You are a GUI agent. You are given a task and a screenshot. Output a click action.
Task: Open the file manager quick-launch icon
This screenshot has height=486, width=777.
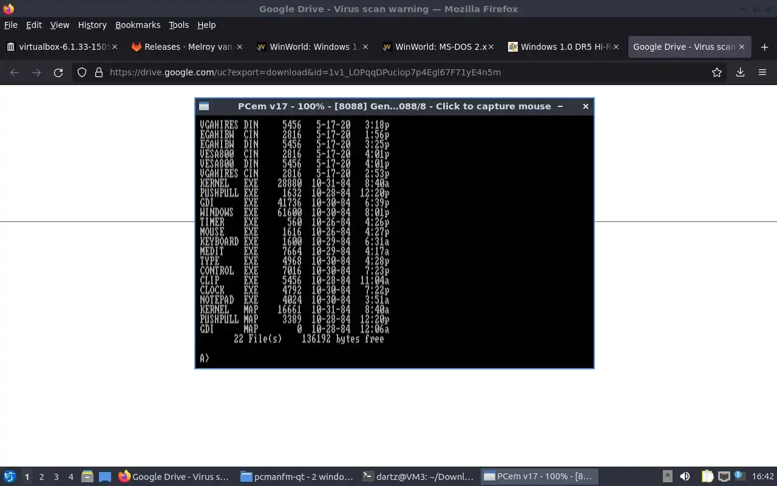[x=87, y=477]
